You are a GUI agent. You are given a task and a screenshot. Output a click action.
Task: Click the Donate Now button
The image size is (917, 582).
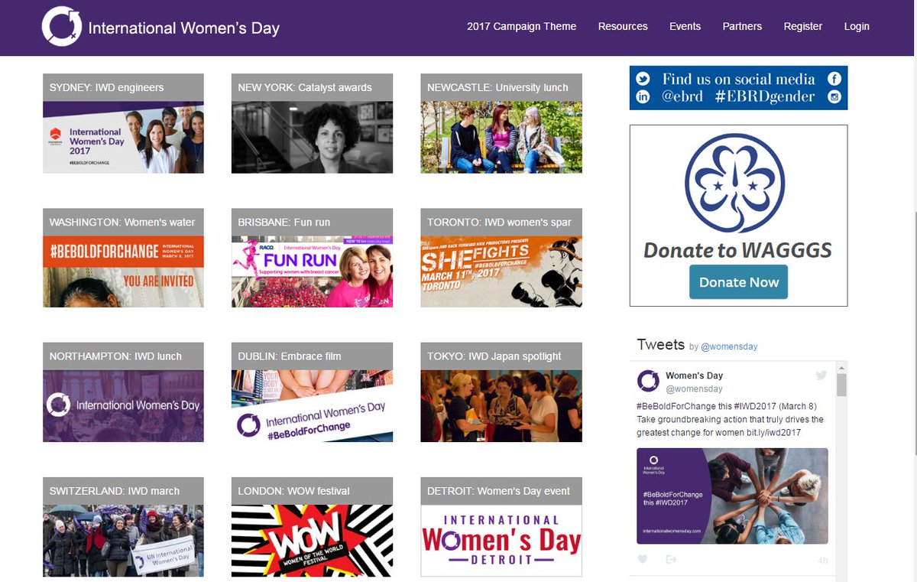(x=738, y=282)
